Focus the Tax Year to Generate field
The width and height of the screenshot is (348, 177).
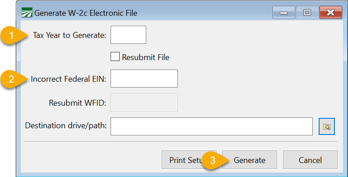pos(128,35)
